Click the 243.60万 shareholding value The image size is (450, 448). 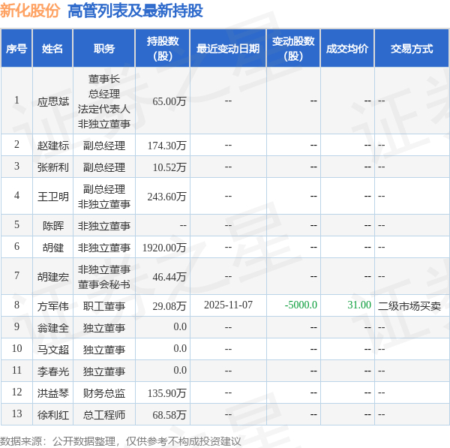click(166, 197)
